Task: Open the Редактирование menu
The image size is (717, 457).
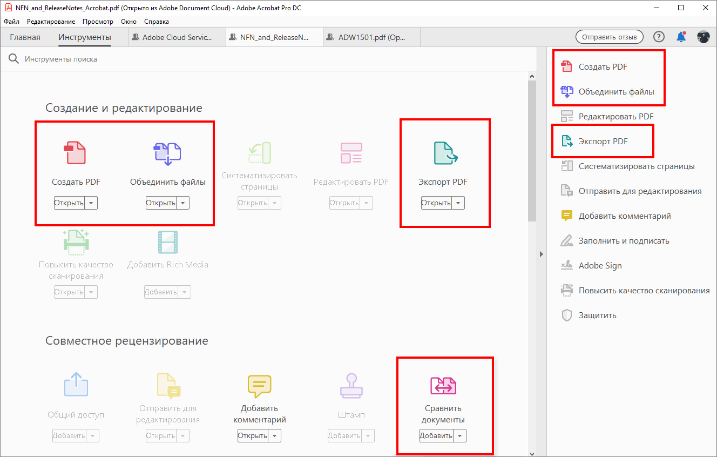Action: (x=51, y=22)
